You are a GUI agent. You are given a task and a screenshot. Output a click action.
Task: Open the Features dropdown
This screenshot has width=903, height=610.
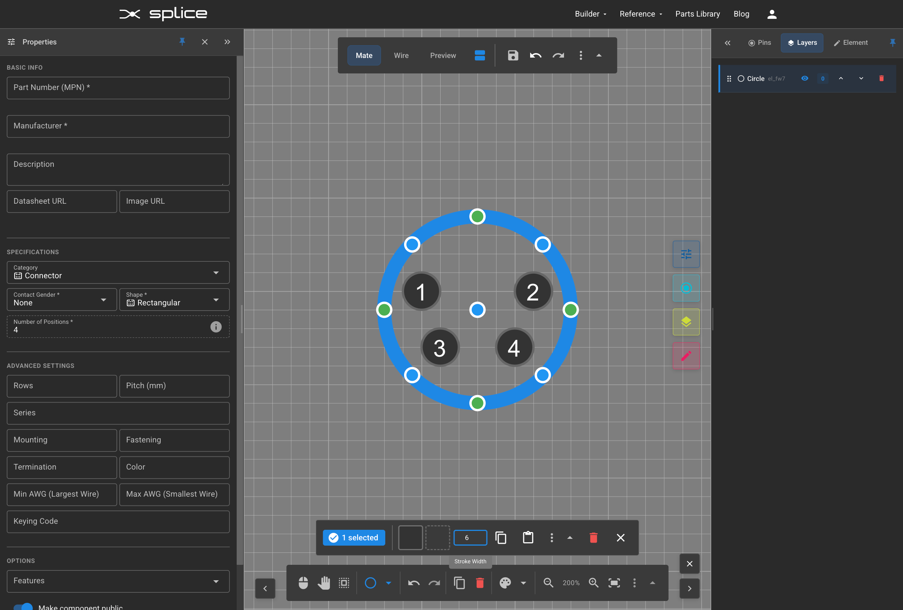pyautogui.click(x=118, y=581)
